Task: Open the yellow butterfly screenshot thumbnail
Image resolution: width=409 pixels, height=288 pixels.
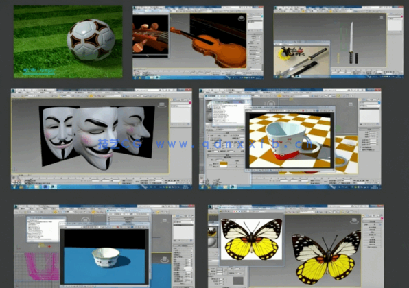Action: [x=296, y=246]
